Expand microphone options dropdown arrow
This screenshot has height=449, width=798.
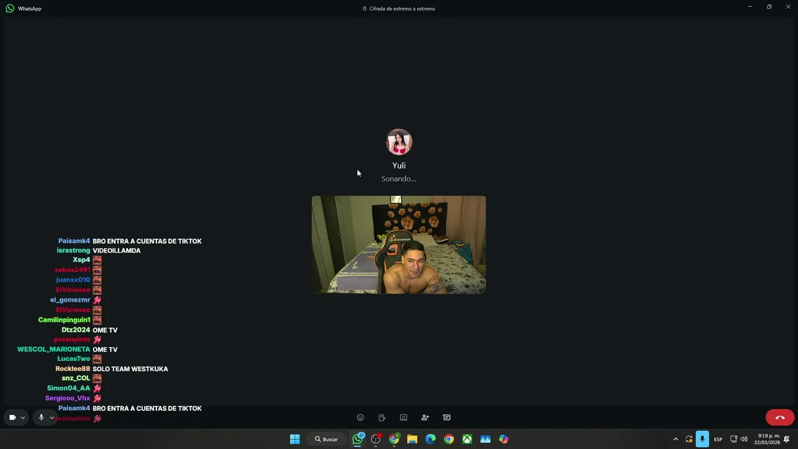(x=52, y=418)
